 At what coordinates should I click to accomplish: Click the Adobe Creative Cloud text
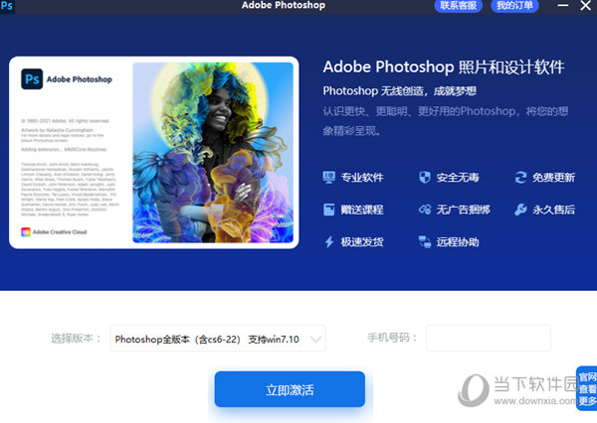60,231
